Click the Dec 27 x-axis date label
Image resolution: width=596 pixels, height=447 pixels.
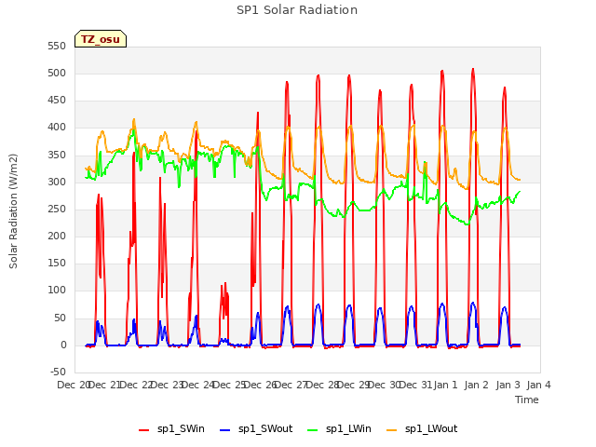(x=291, y=385)
